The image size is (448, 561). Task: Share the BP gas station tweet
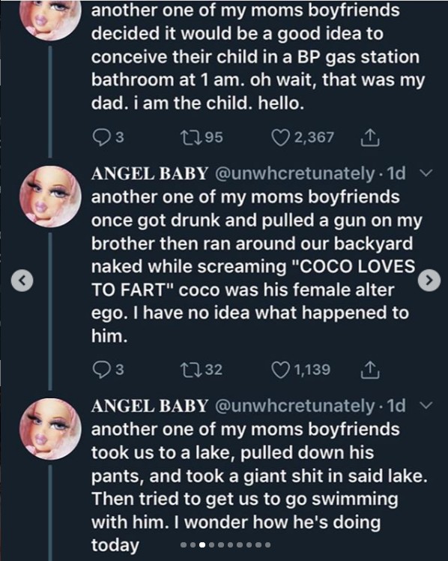coord(370,137)
